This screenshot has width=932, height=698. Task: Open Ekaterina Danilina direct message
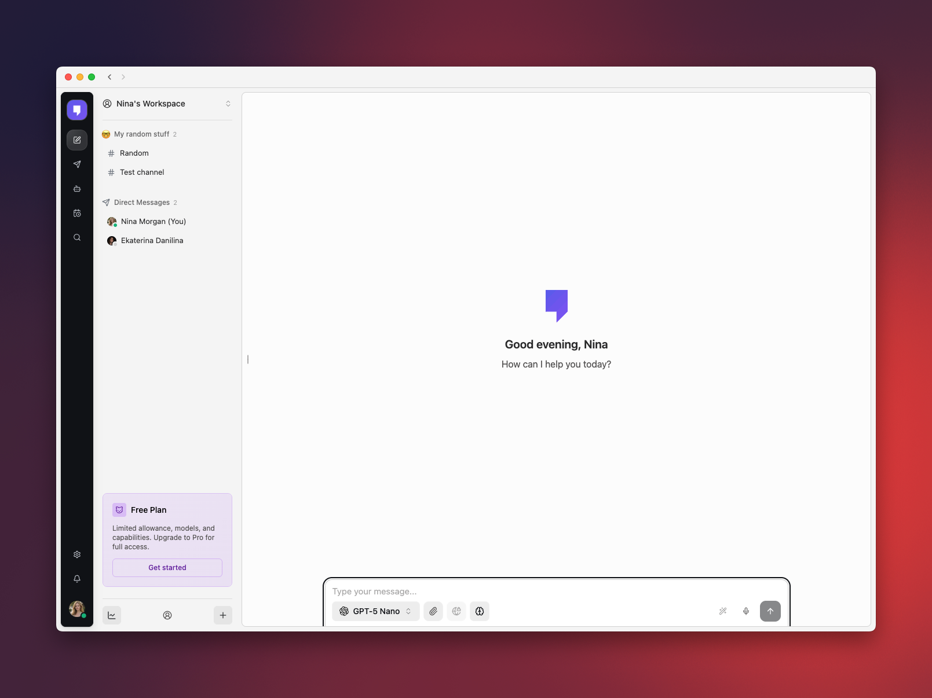pyautogui.click(x=167, y=241)
